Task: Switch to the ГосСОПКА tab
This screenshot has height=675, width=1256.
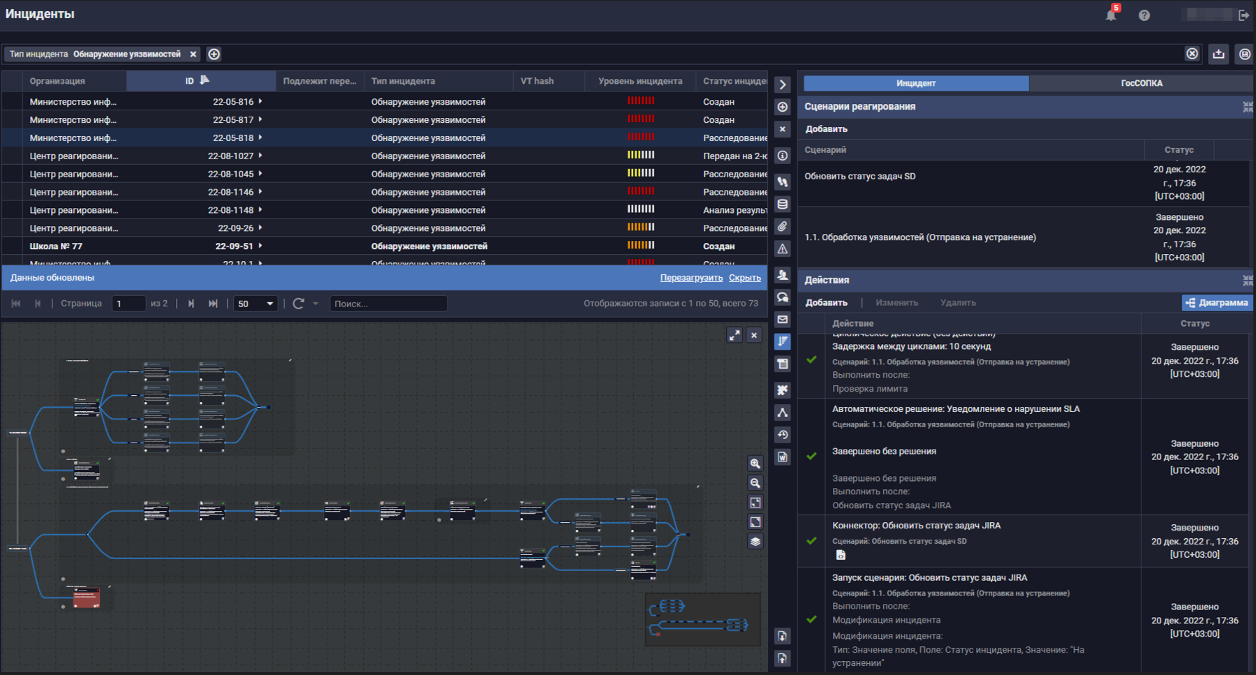Action: pyautogui.click(x=1141, y=83)
